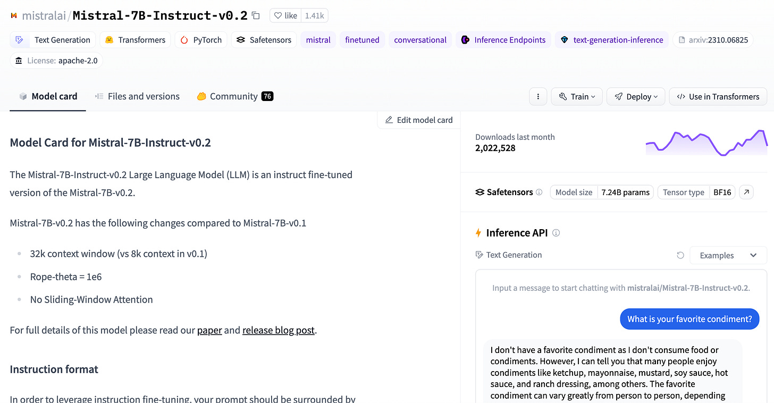This screenshot has width=774, height=403.
Task: Open the release blog post link
Action: (279, 330)
